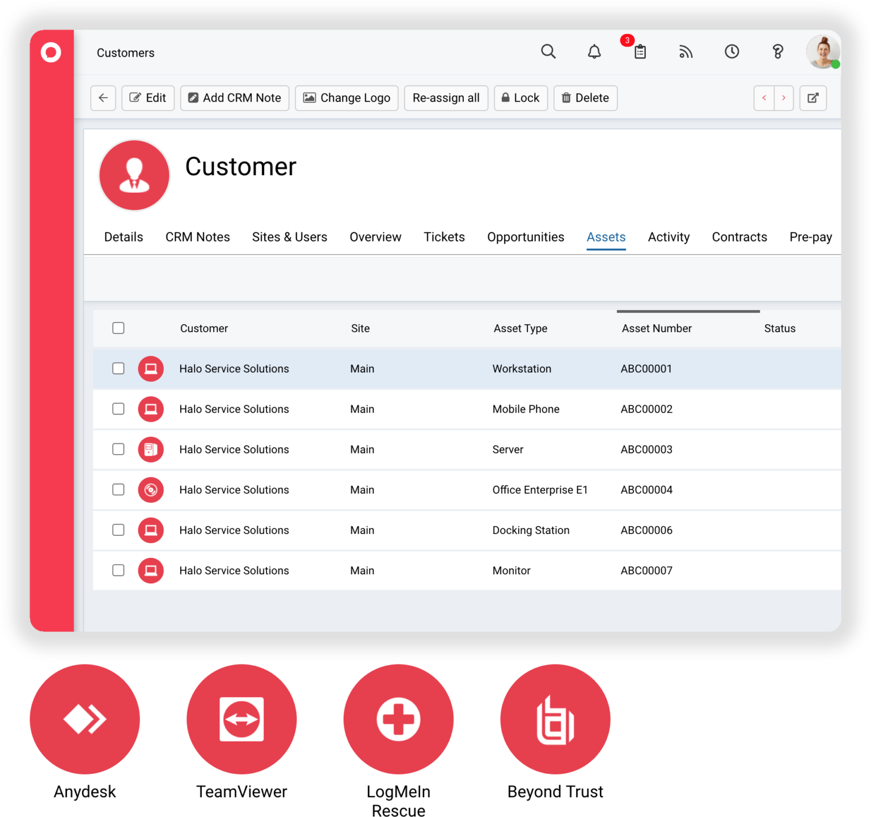Click the TeamViewer integration icon
The width and height of the screenshot is (871, 817).
coord(242,719)
